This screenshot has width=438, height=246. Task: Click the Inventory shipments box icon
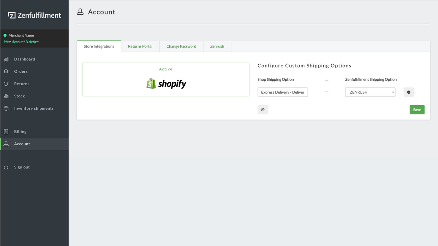[6, 108]
